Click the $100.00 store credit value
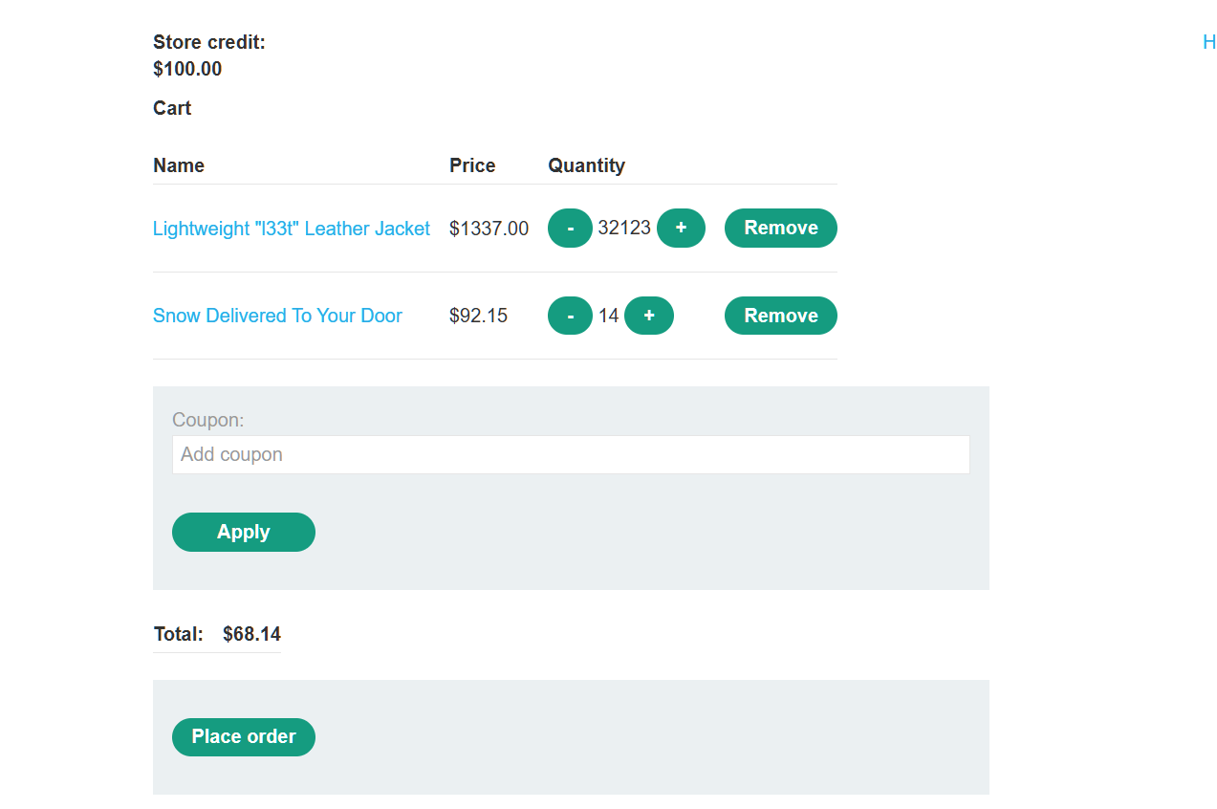The image size is (1217, 809). (x=187, y=69)
